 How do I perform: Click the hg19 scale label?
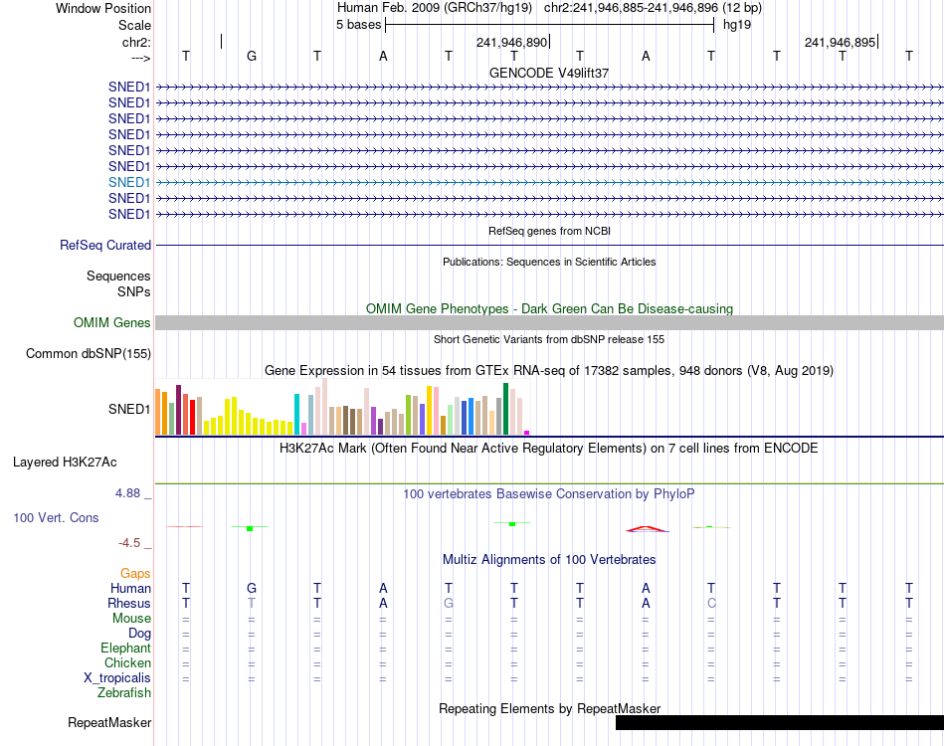click(736, 25)
